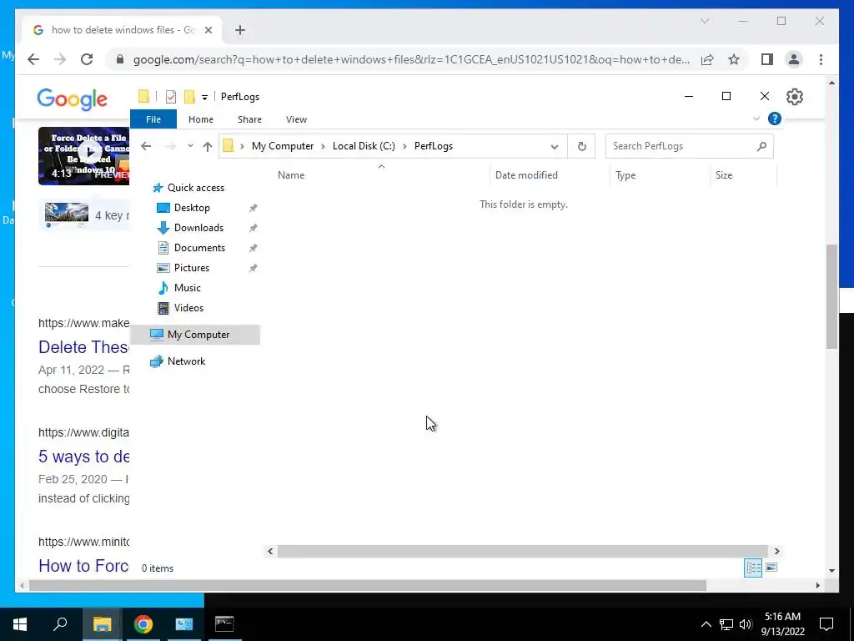Open the notification center
The image size is (854, 641).
[x=826, y=624]
